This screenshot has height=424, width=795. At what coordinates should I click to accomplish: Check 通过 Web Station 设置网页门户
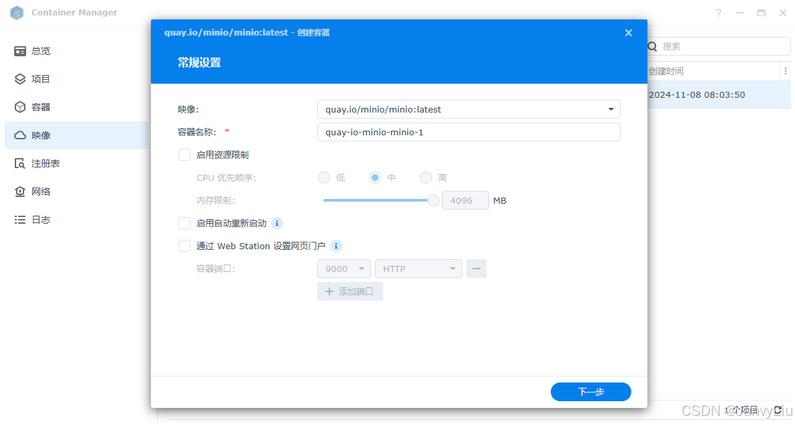tap(184, 246)
